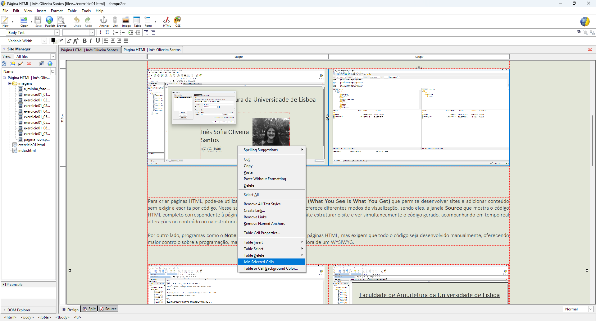Open the Body Text paragraph format dropdown
This screenshot has height=321, width=596.
point(33,33)
